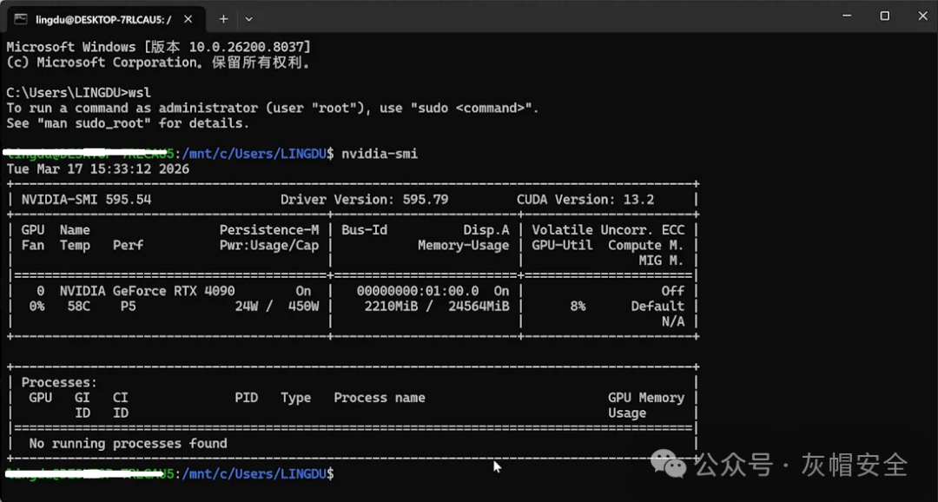Select the lingdu@DESKTOP-7RLCAU5 tab title
The image size is (938, 502).
102,20
